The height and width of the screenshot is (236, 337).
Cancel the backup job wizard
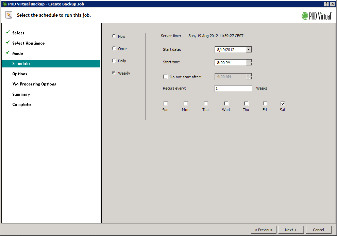[319, 230]
